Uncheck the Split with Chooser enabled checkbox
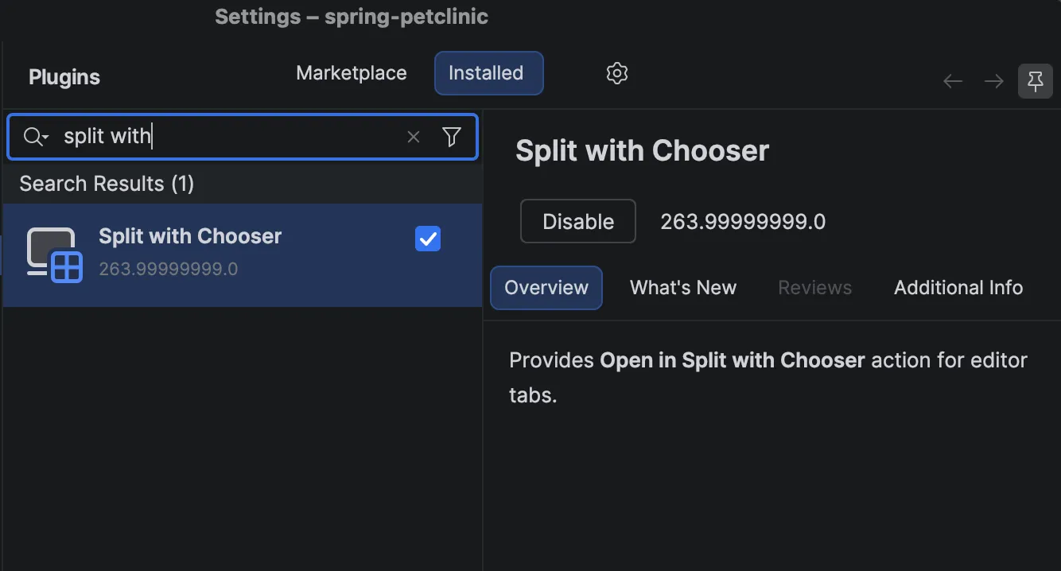 [x=428, y=239]
